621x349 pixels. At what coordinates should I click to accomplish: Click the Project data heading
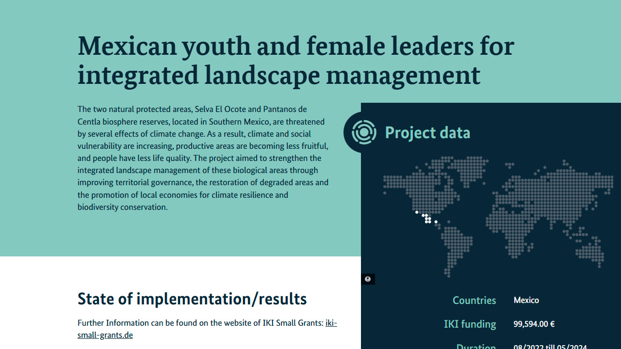pos(427,132)
